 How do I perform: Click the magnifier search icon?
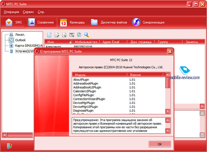(x=87, y=35)
